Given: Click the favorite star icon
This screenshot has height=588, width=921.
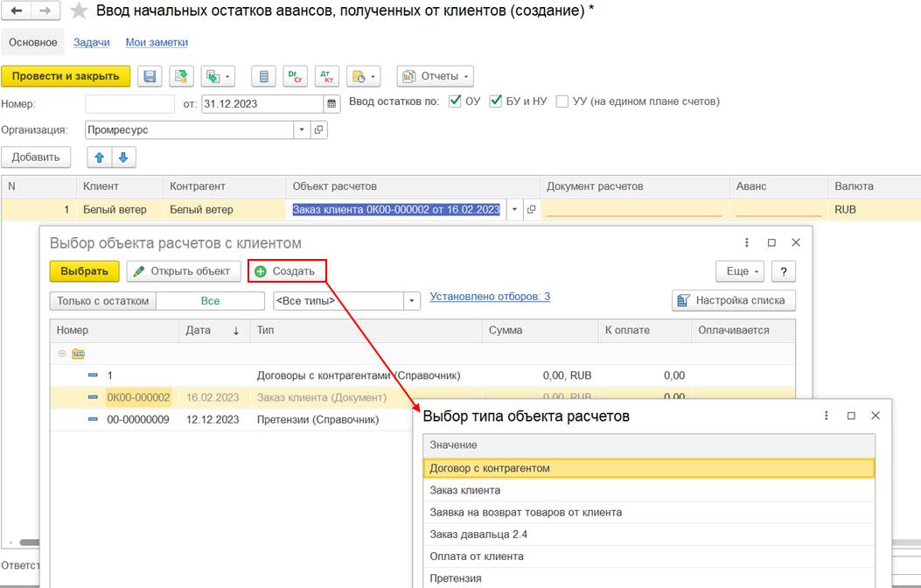Looking at the screenshot, I should tap(79, 11).
